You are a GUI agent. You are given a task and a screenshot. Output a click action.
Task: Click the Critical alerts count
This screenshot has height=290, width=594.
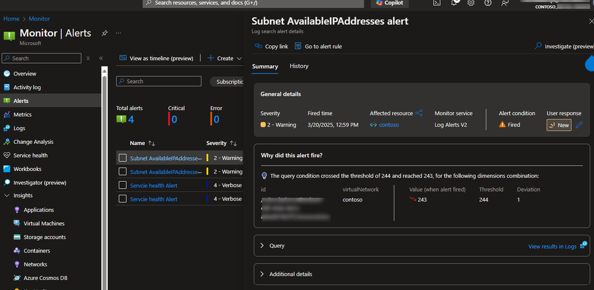pyautogui.click(x=174, y=119)
